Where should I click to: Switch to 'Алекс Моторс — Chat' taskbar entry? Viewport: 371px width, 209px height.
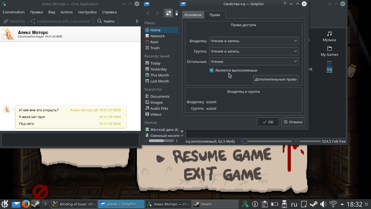click(168, 204)
